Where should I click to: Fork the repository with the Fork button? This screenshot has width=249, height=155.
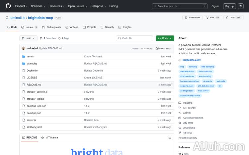(213, 18)
